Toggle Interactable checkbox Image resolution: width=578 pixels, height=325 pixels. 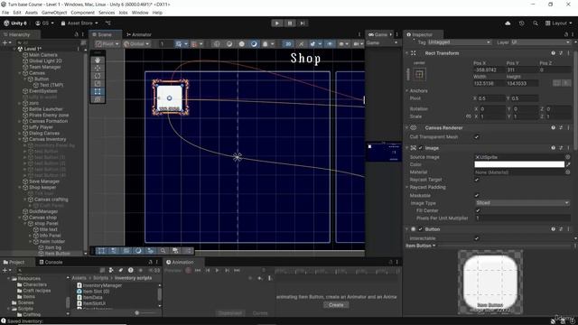click(x=477, y=238)
